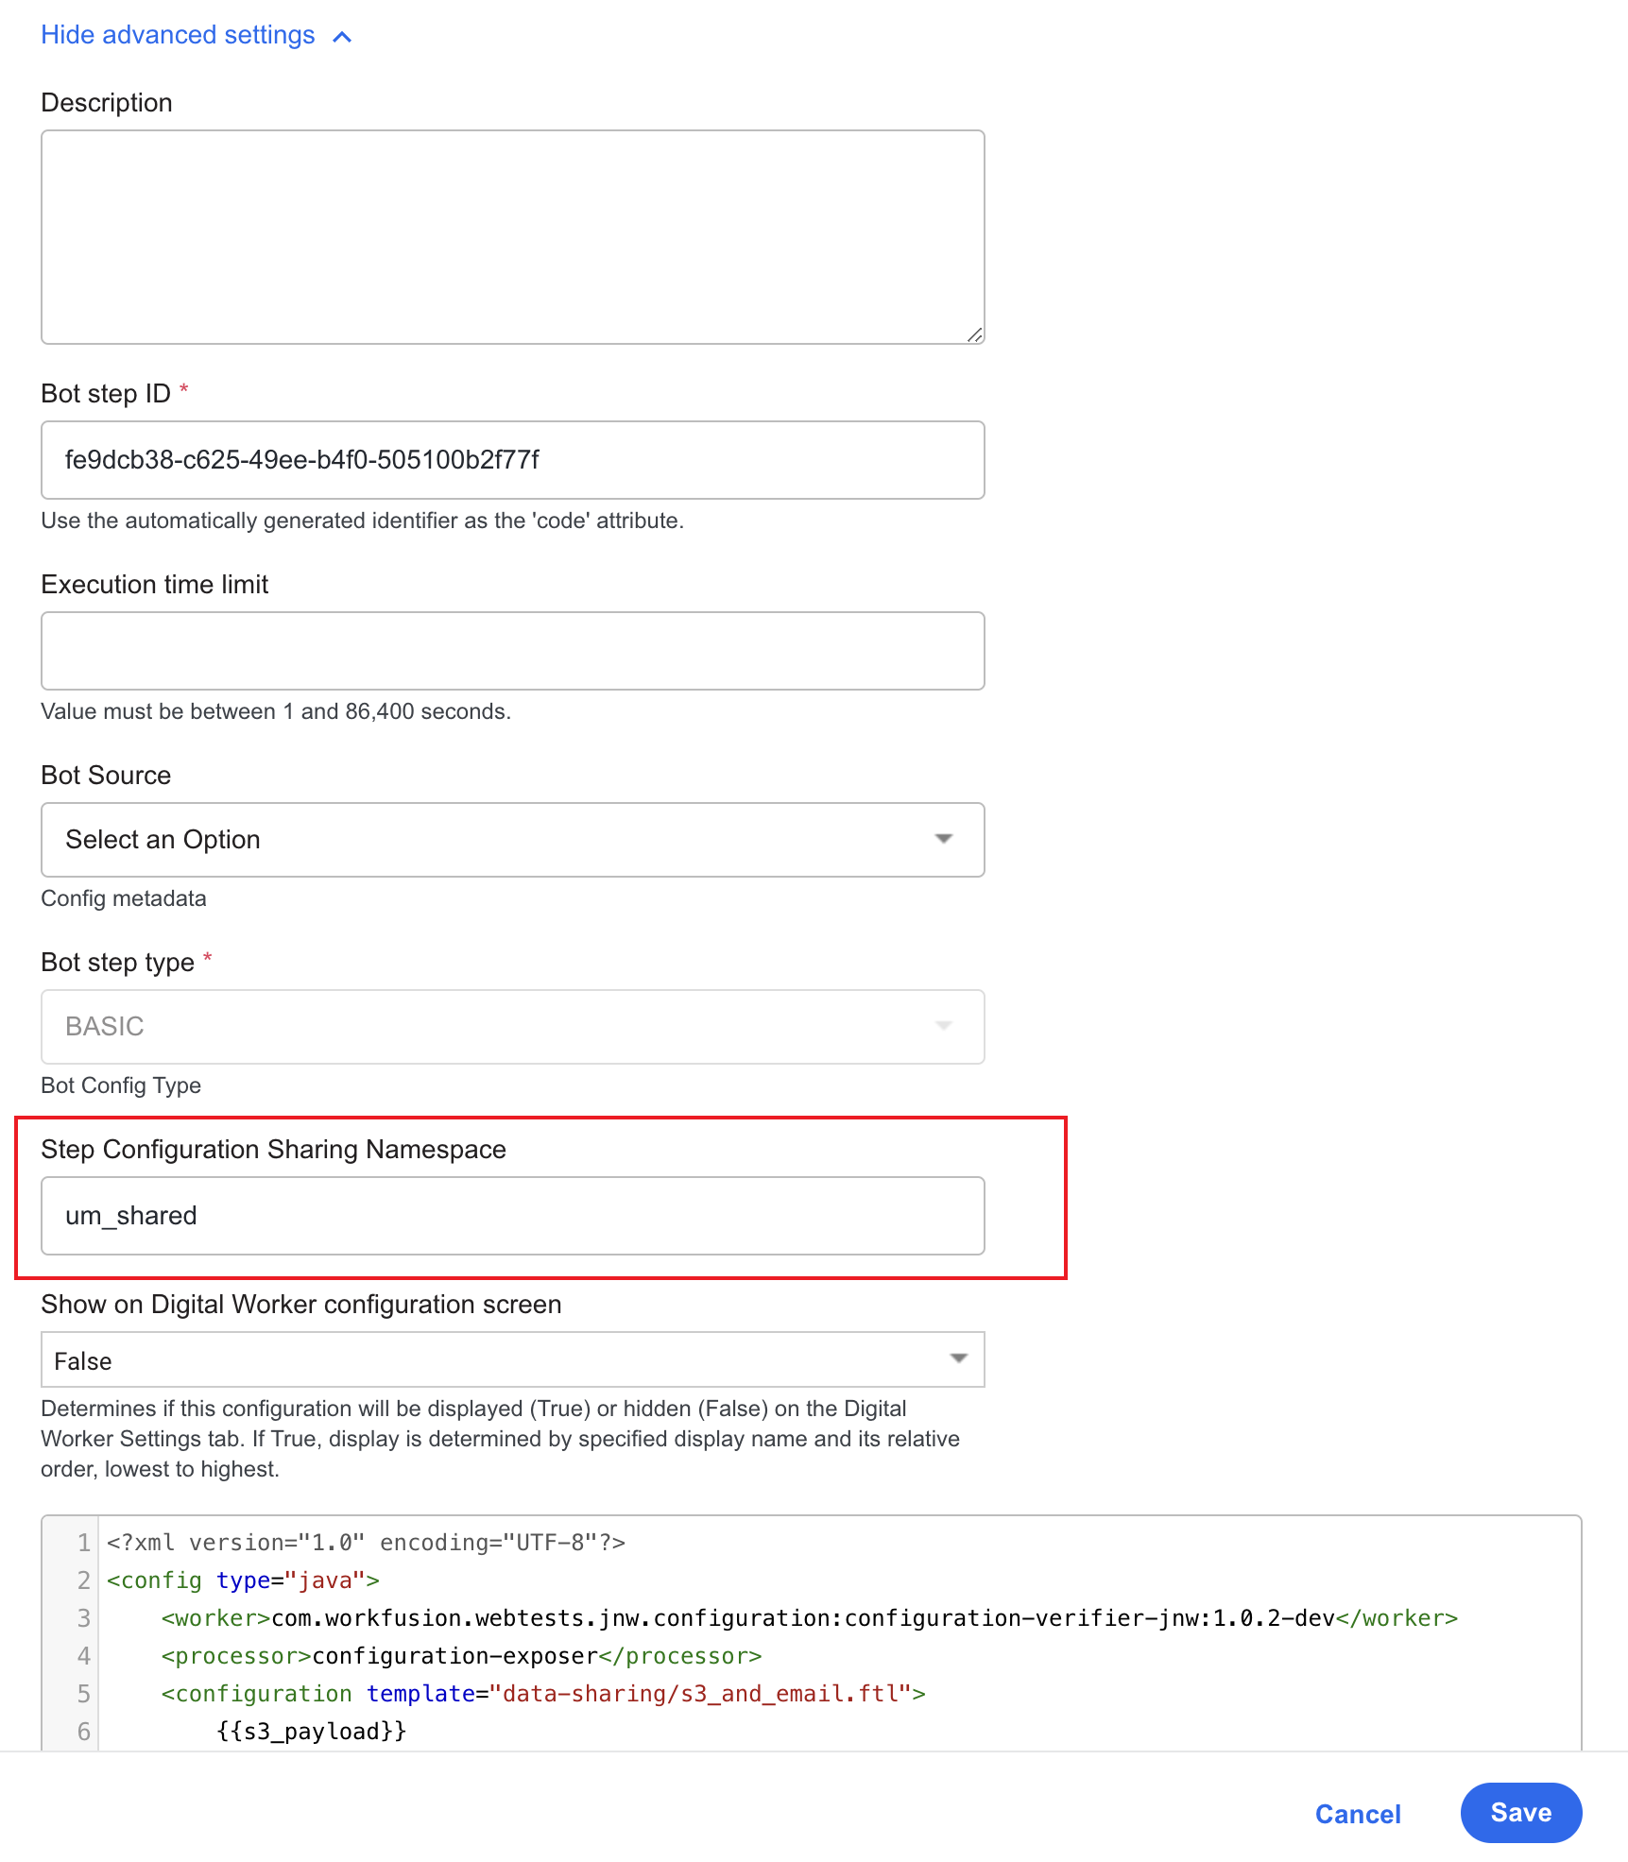Click the arrow of the False dropdown

[x=958, y=1358]
